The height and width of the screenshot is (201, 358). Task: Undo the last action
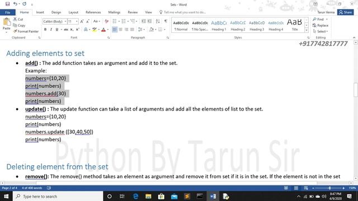pyautogui.click(x=15, y=4)
